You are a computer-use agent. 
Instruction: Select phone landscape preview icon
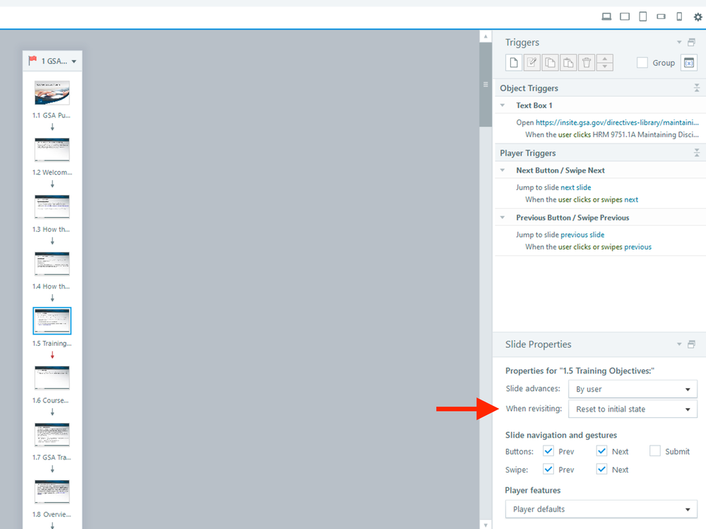661,17
